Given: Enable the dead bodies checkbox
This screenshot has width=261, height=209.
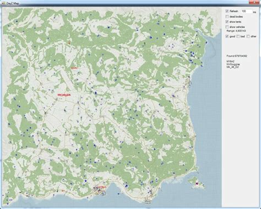Looking at the screenshot, I should pos(227,17).
